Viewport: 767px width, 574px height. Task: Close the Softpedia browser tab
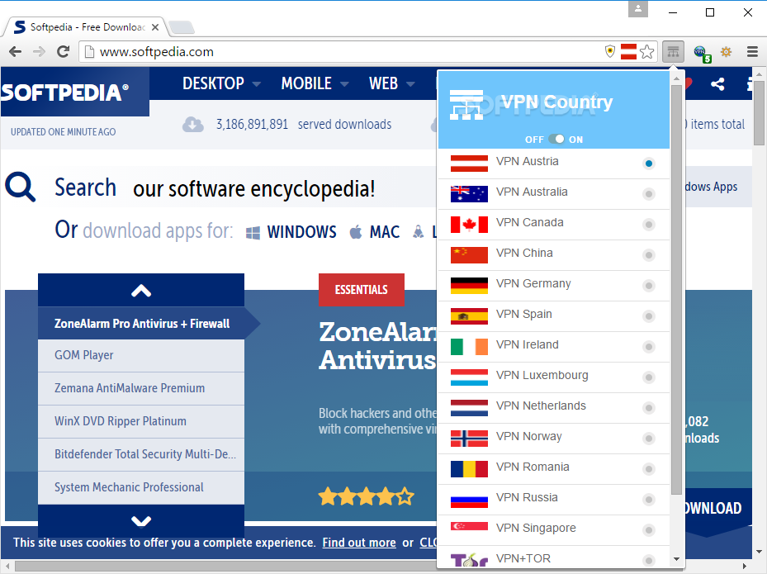coord(155,27)
